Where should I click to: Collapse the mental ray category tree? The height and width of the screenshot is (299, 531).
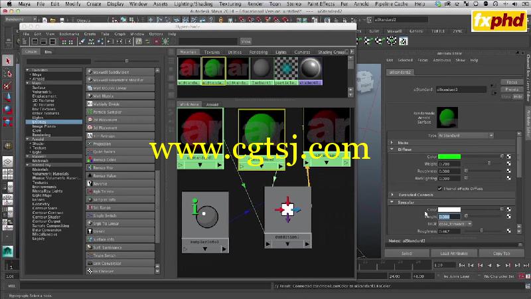pos(28,165)
